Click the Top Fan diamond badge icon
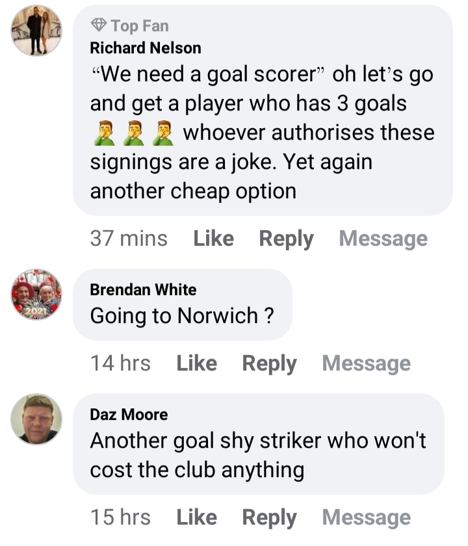 [x=99, y=25]
